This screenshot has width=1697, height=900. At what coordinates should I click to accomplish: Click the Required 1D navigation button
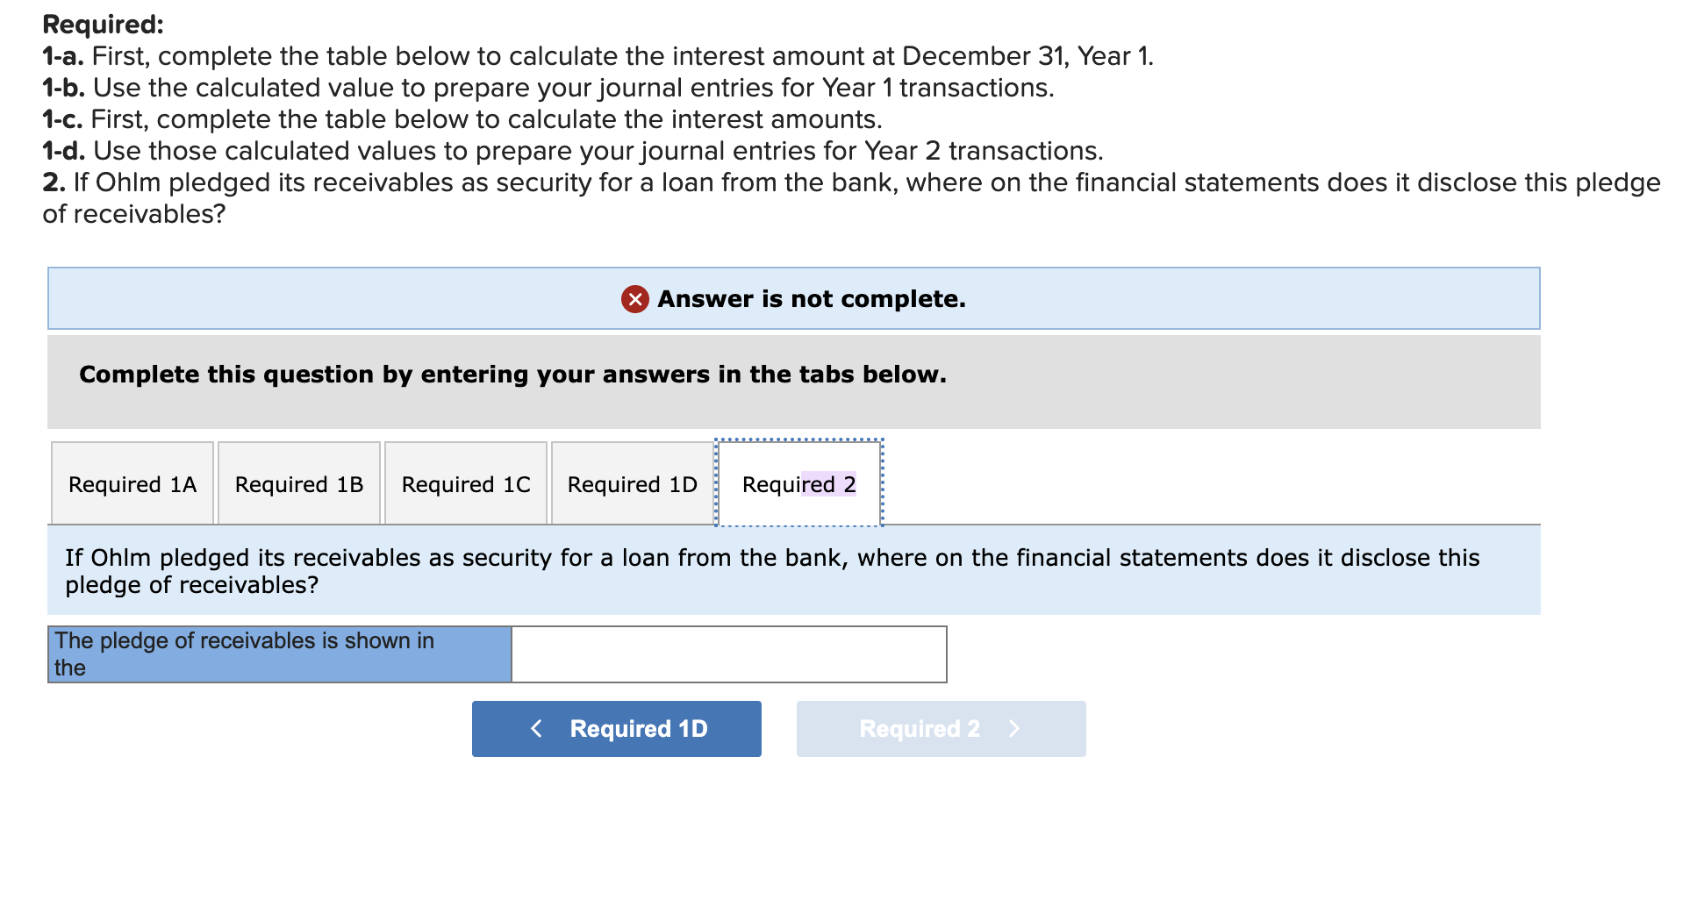pos(617,728)
